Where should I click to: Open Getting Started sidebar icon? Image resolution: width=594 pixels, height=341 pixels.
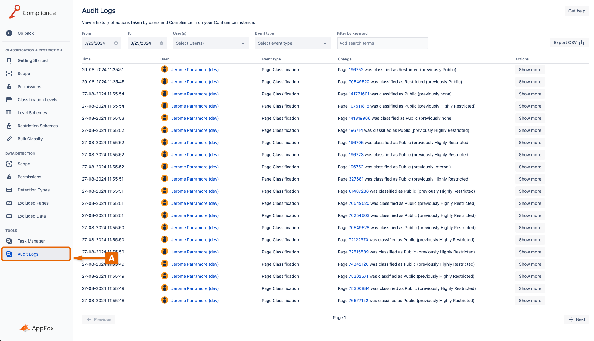point(9,60)
